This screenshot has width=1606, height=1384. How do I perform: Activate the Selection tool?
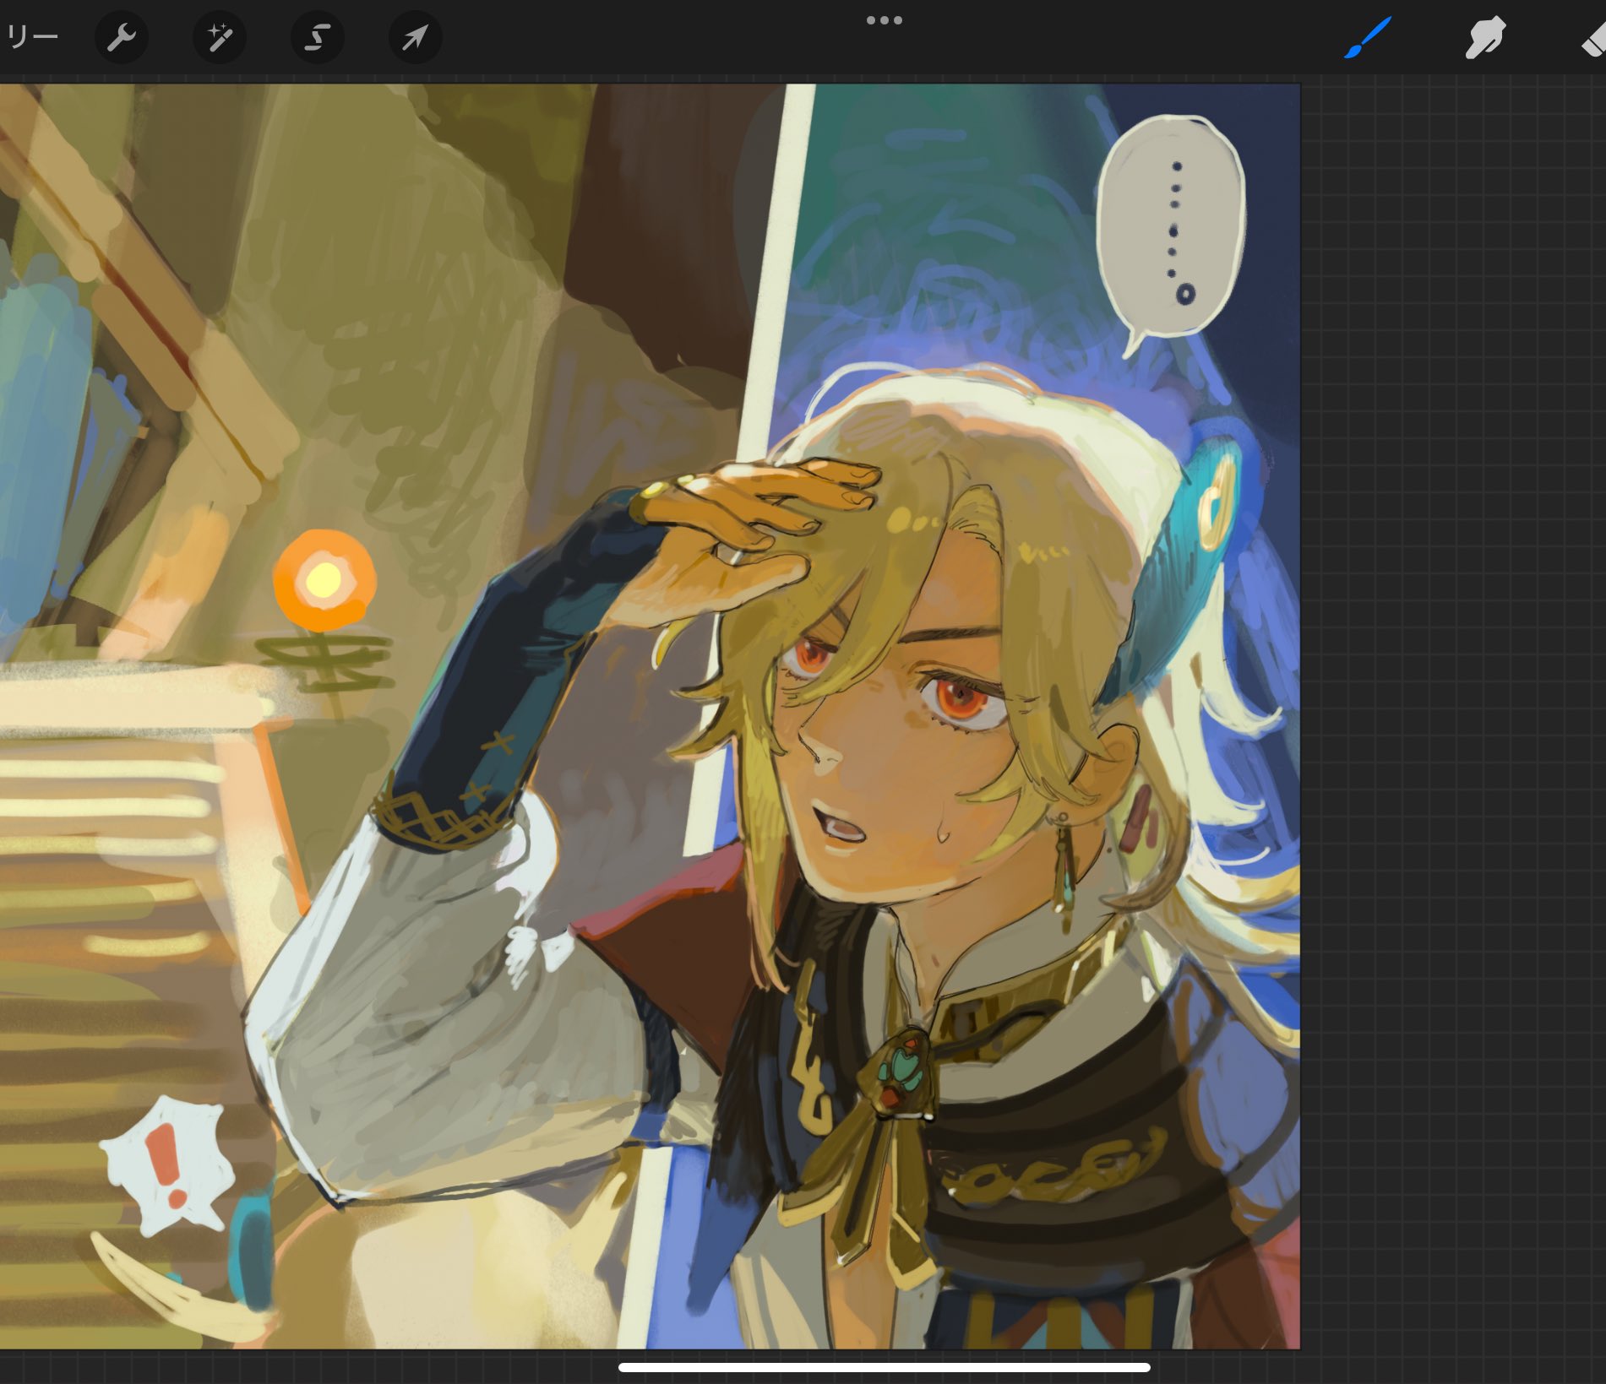coord(318,37)
